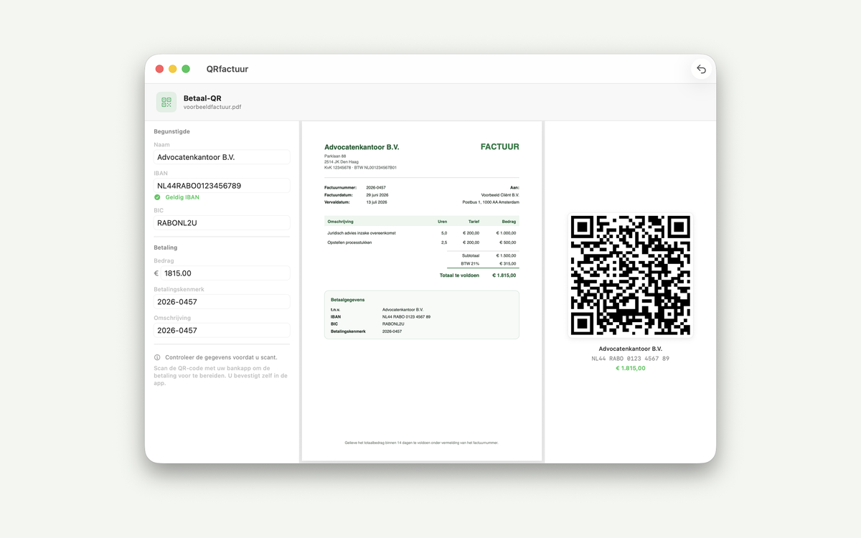The width and height of the screenshot is (861, 538).
Task: Click the IBAN text below QR code
Action: pyautogui.click(x=631, y=359)
